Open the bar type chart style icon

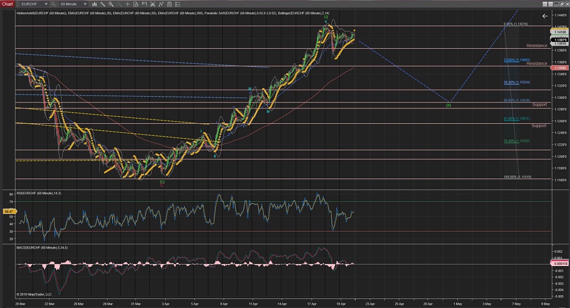click(94, 4)
